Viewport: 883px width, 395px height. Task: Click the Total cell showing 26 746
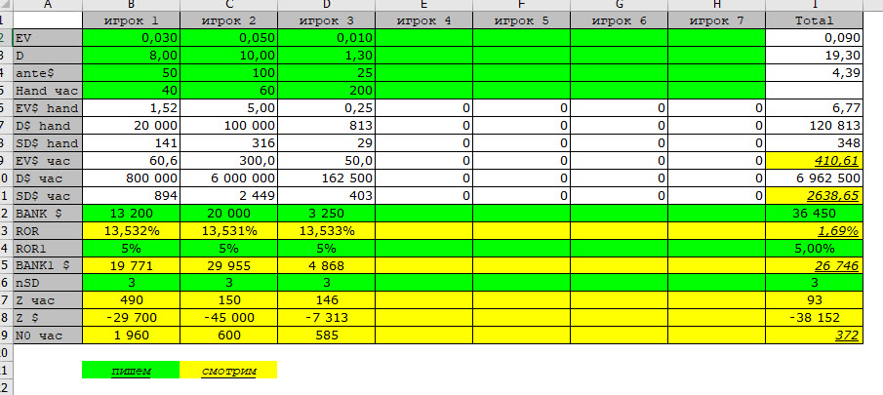(x=815, y=265)
